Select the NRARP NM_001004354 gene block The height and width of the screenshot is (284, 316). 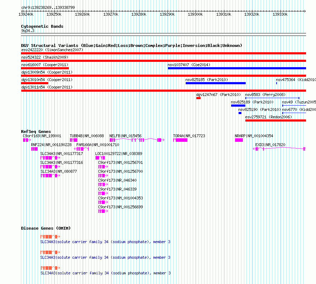239,140
